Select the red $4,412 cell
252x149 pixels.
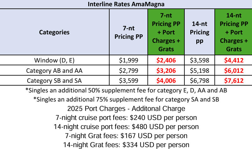coord(234,60)
